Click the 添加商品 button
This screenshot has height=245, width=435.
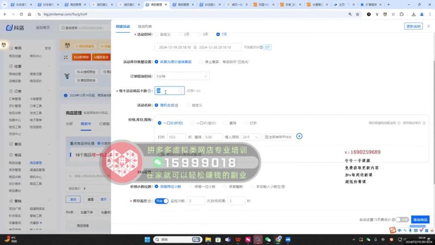click(420, 219)
